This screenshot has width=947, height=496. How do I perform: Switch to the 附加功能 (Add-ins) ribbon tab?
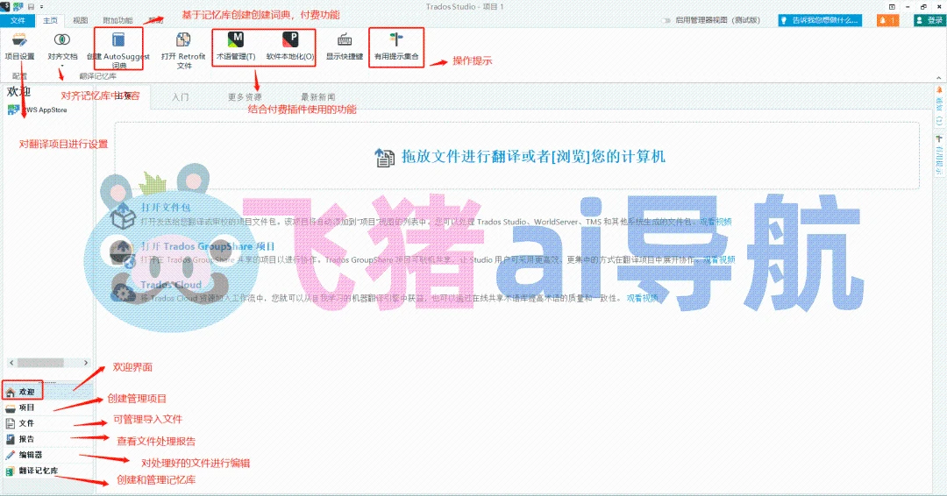tap(117, 20)
